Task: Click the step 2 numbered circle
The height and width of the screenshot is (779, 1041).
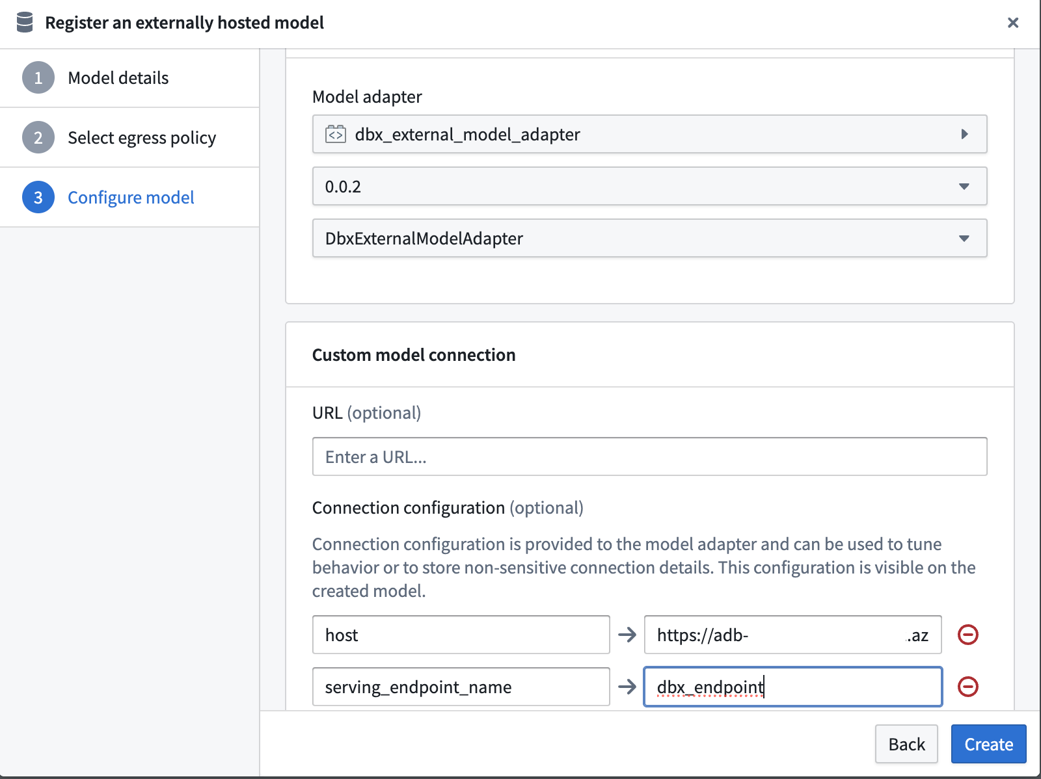Action: [x=38, y=137]
